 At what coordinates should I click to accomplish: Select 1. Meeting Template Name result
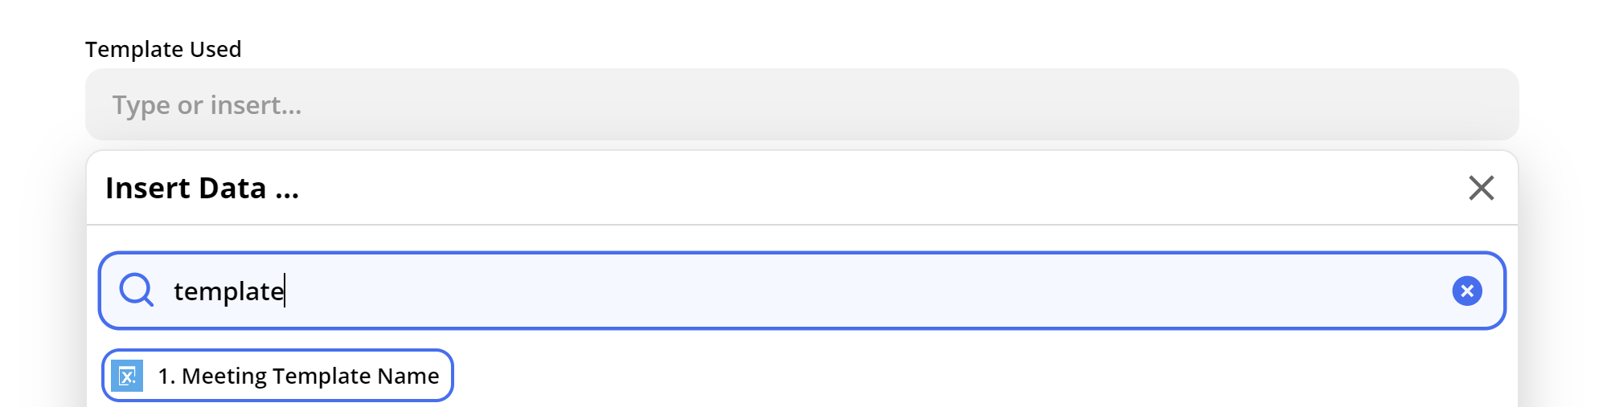point(277,375)
